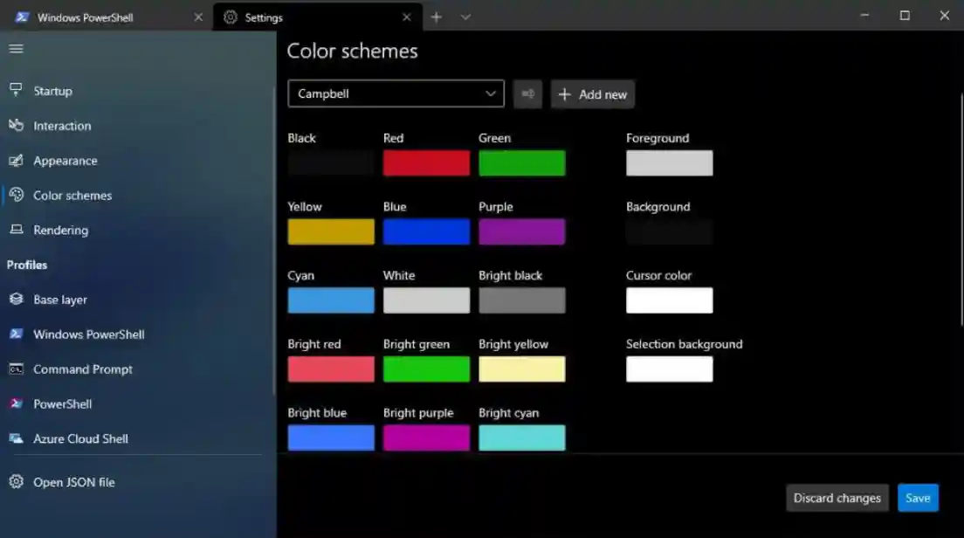
Task: Click the Open JSON file gear icon
Action: click(x=16, y=481)
